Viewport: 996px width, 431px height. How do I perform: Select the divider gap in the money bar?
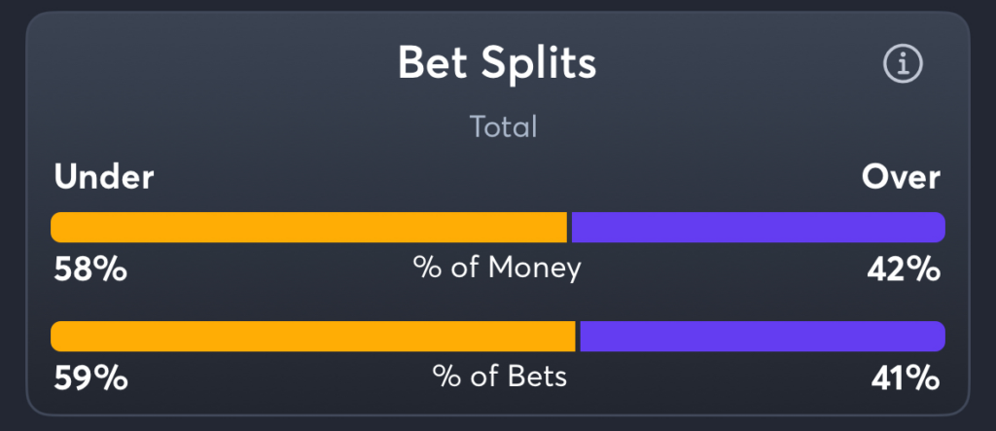point(569,227)
